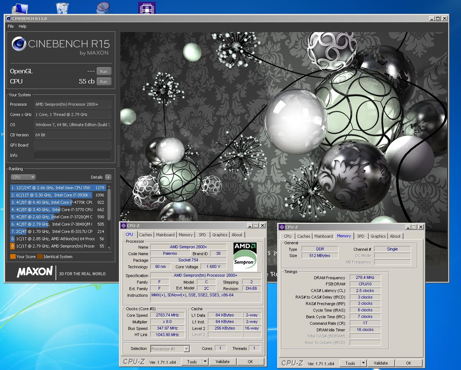Switch to SPD tab in right CPU-Z window

tap(361, 236)
